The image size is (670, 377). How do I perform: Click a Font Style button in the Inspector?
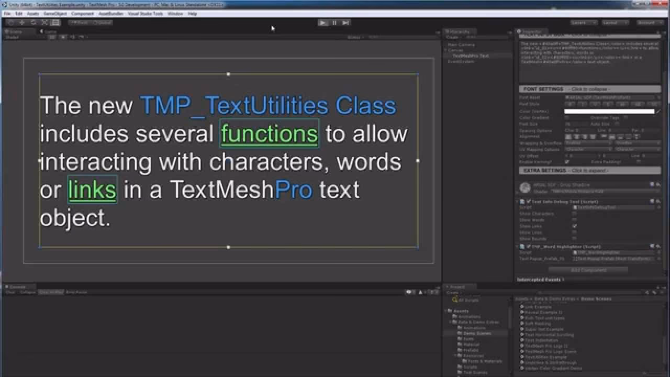570,104
